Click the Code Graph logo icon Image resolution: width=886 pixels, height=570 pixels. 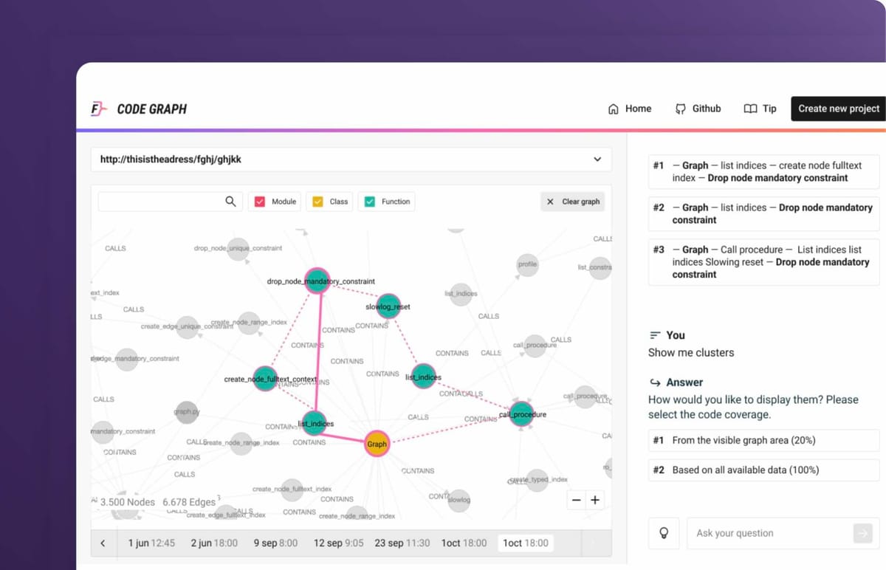(99, 109)
